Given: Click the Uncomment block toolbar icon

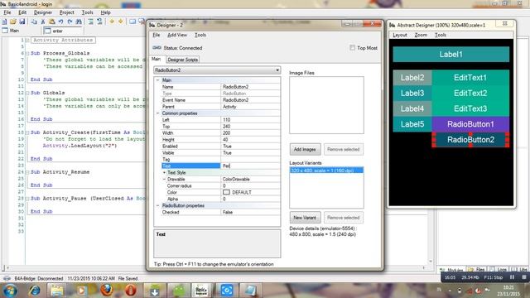Looking at the screenshot, I should [x=99, y=22].
